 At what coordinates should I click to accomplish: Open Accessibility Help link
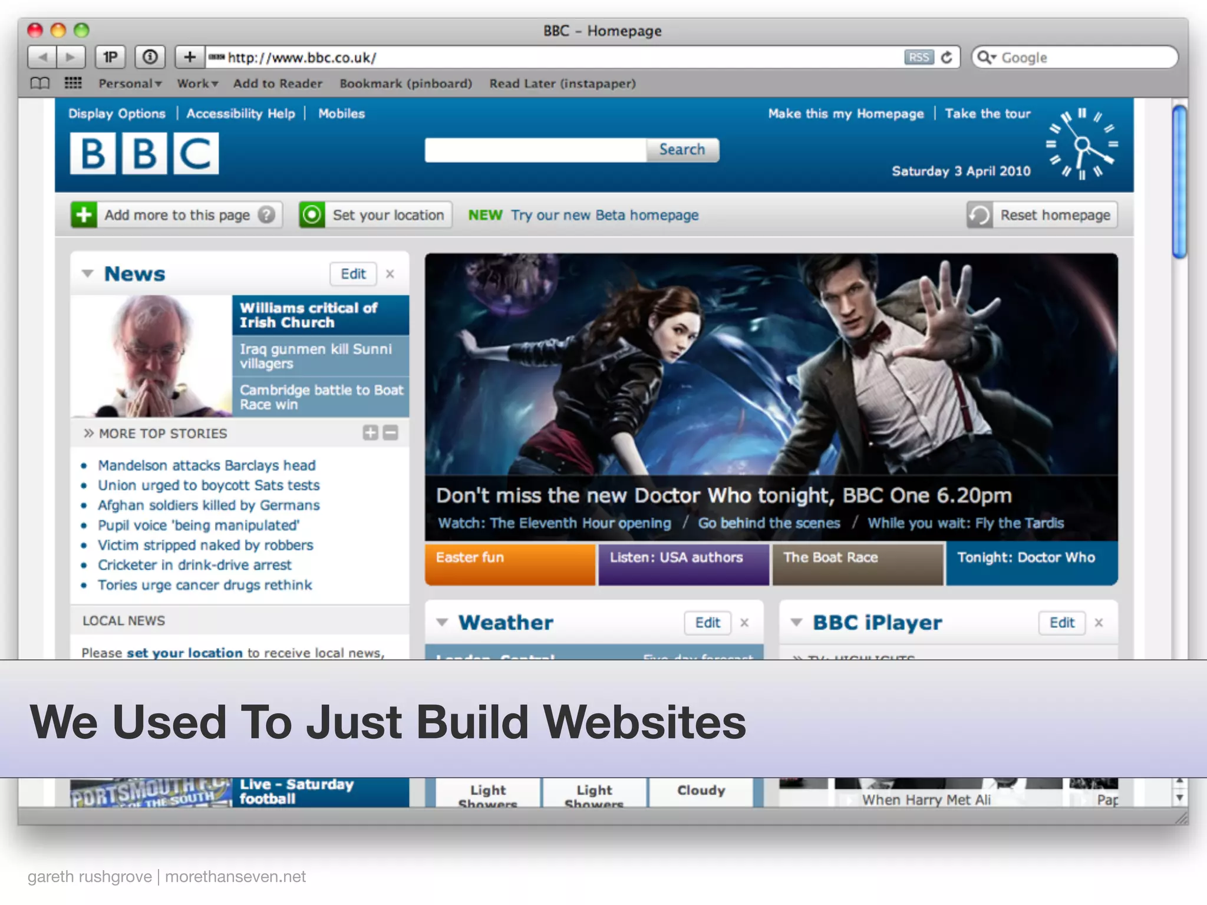click(240, 113)
